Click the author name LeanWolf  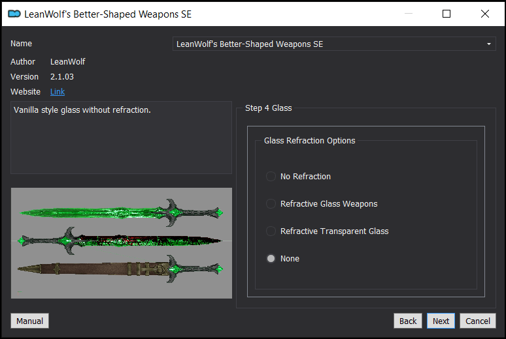pos(68,61)
